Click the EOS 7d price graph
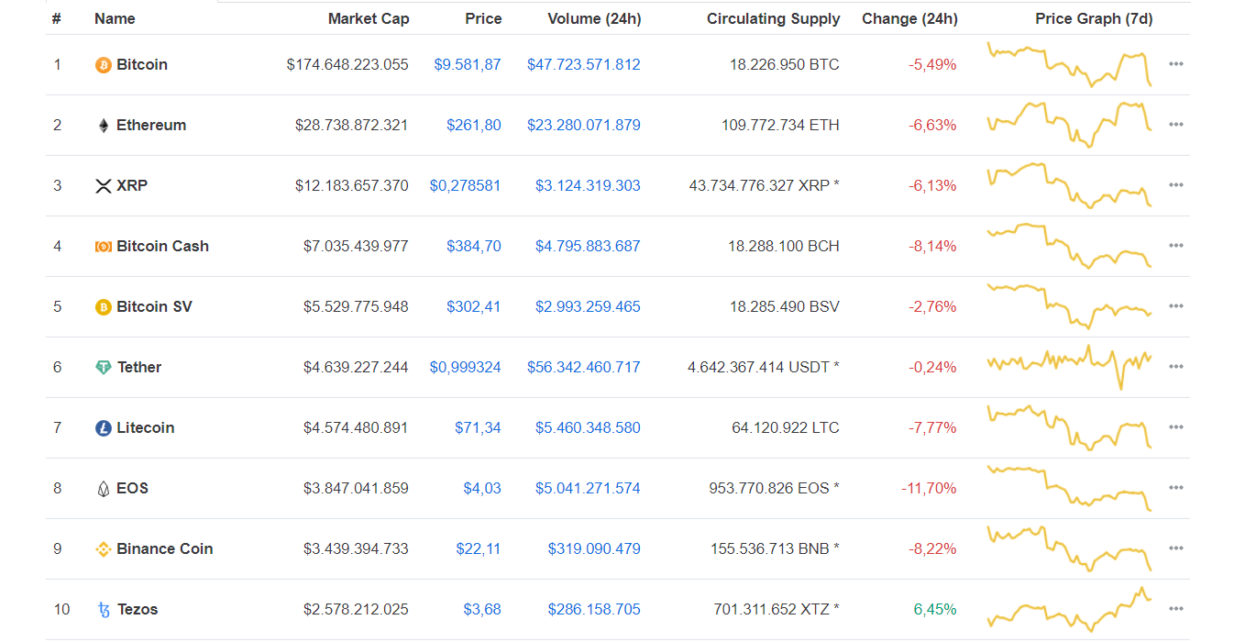 1069,488
